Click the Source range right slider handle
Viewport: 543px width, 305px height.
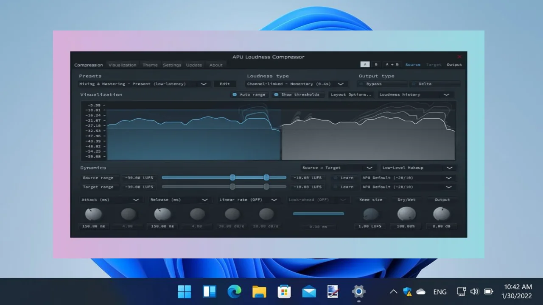[x=266, y=177]
